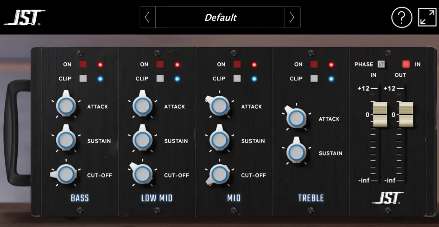Open the help question mark icon

click(401, 17)
